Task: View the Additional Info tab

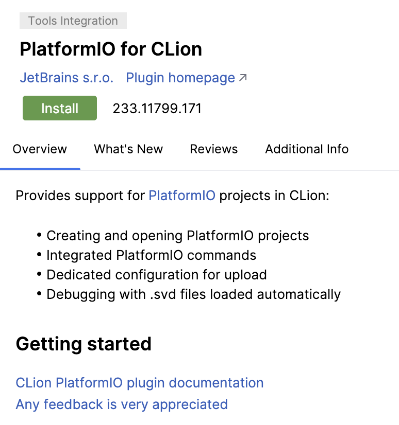Action: [x=306, y=149]
